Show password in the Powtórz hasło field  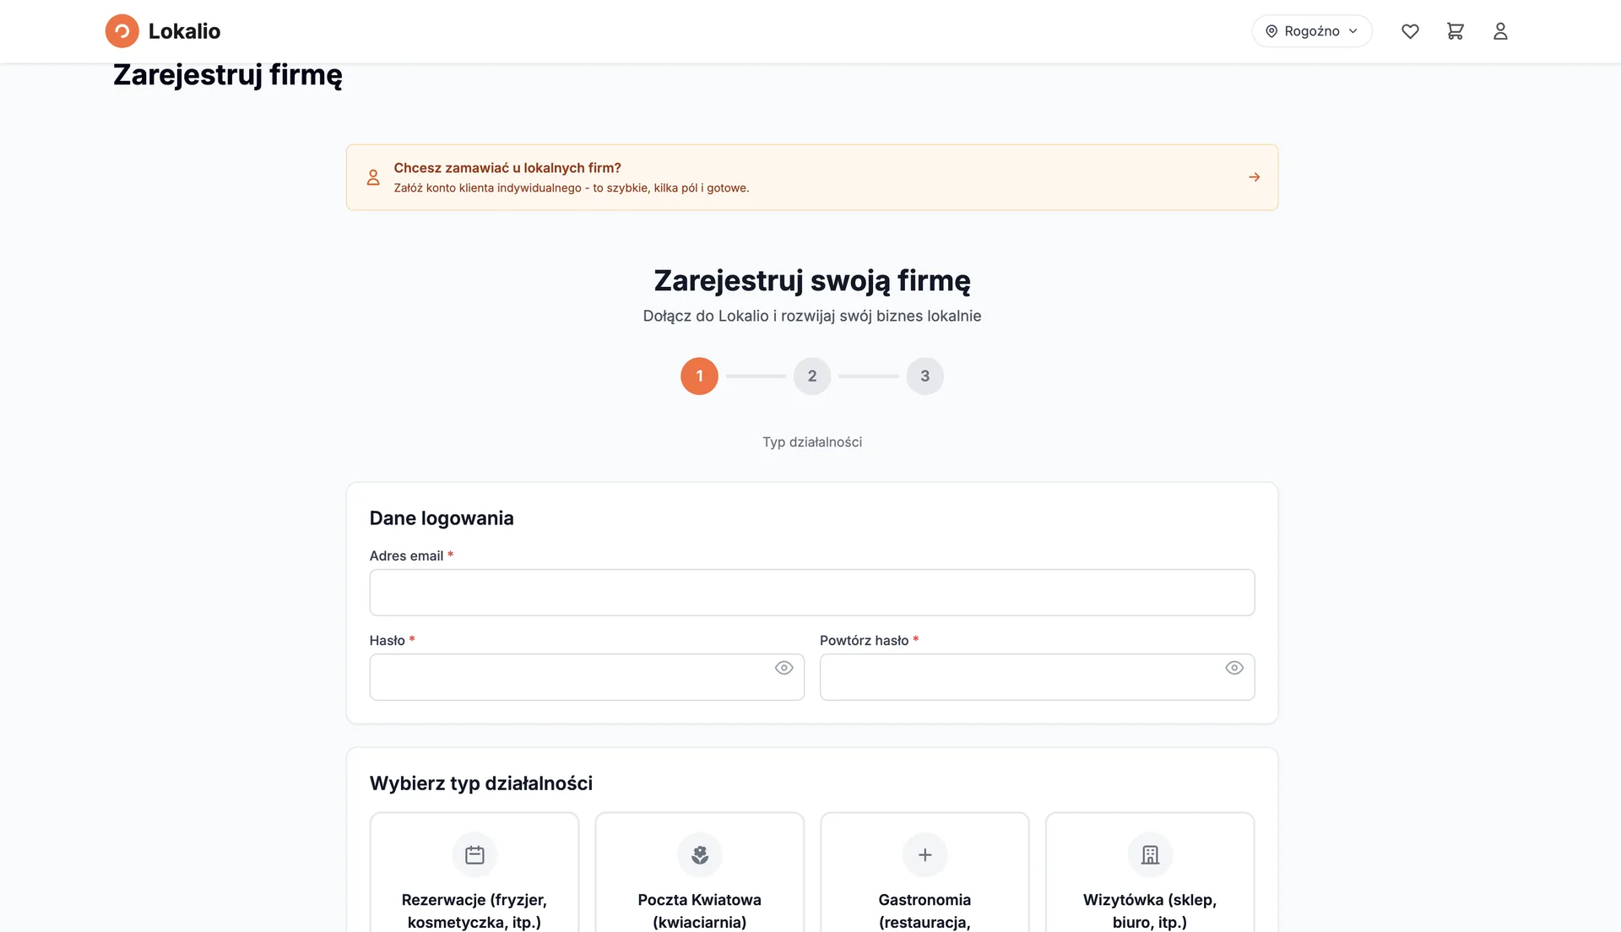[1234, 668]
